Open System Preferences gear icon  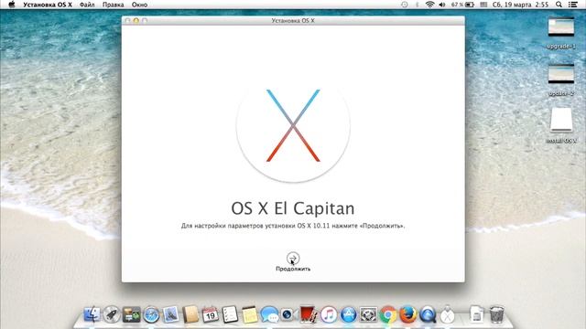tap(368, 314)
